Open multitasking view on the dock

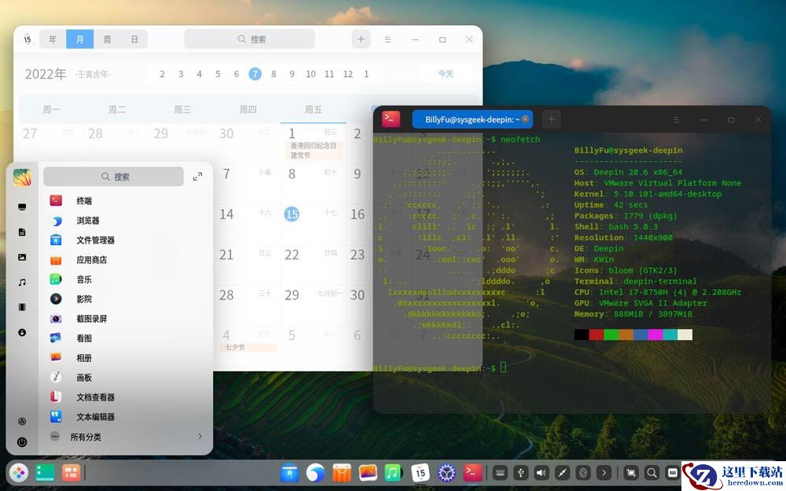click(45, 472)
